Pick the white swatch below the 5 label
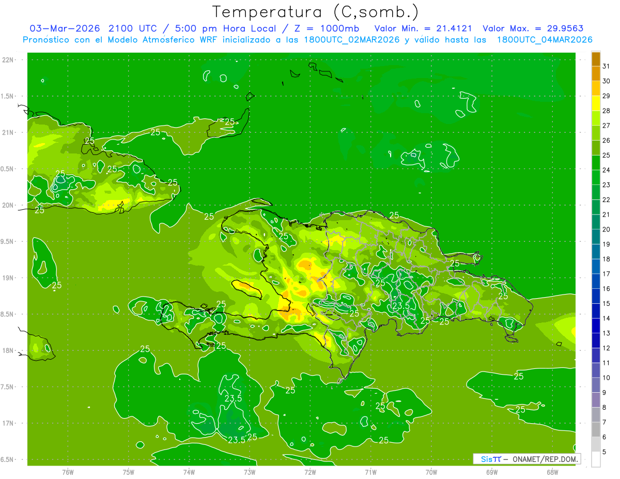Screen dimensions: 620x479 coord(596,459)
